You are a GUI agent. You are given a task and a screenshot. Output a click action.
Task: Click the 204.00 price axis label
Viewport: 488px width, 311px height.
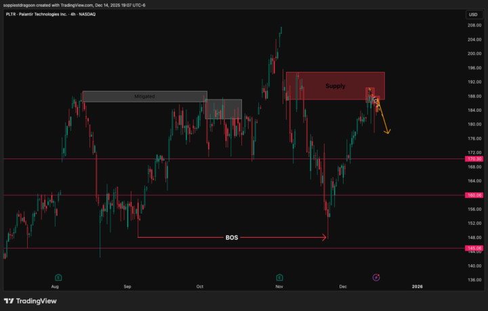coord(474,39)
